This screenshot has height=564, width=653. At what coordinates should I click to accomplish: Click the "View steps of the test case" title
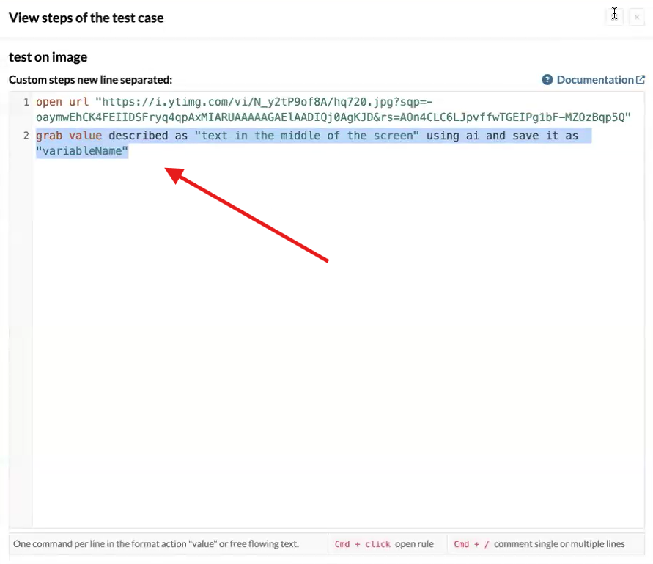(x=86, y=18)
